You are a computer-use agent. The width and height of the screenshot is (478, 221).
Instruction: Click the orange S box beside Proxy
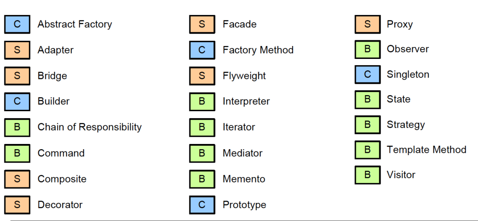coord(367,24)
